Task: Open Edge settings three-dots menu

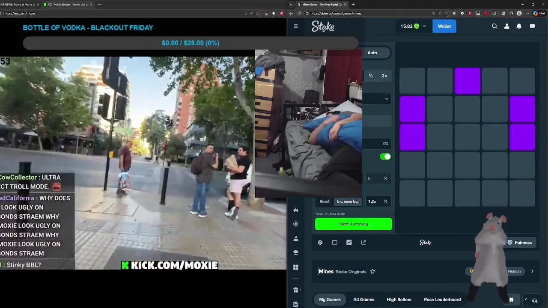Action: (x=527, y=13)
